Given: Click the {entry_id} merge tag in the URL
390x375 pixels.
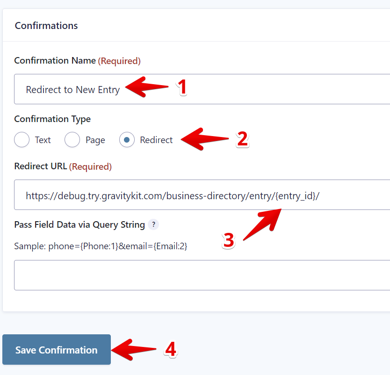Looking at the screenshot, I should (x=295, y=196).
